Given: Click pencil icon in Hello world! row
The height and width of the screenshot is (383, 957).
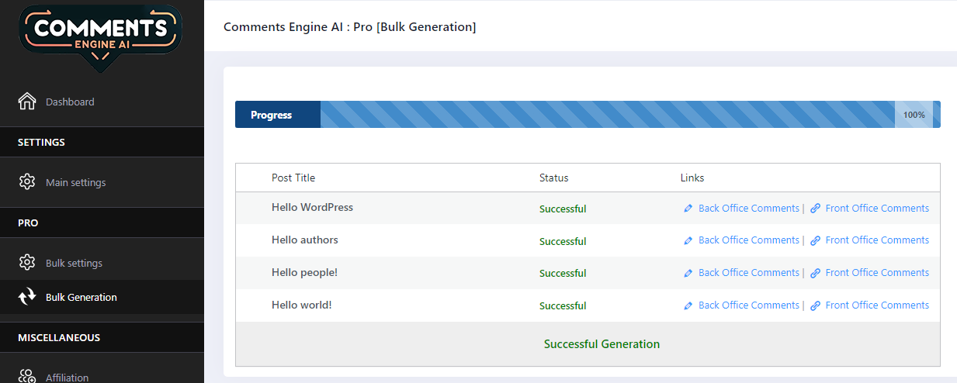Looking at the screenshot, I should pyautogui.click(x=688, y=305).
